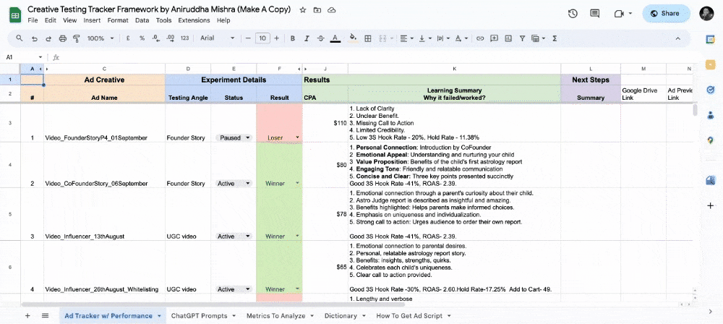The height and width of the screenshot is (324, 723).
Task: Toggle italic formatting
Action: point(307,38)
